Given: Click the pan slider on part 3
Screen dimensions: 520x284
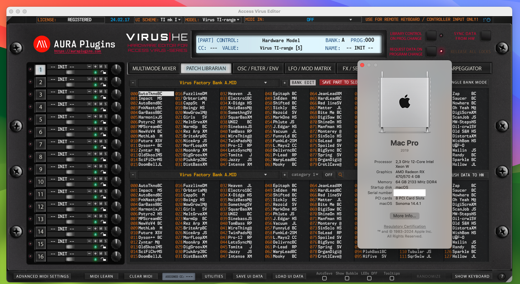Looking at the screenshot, I should (x=70, y=97).
